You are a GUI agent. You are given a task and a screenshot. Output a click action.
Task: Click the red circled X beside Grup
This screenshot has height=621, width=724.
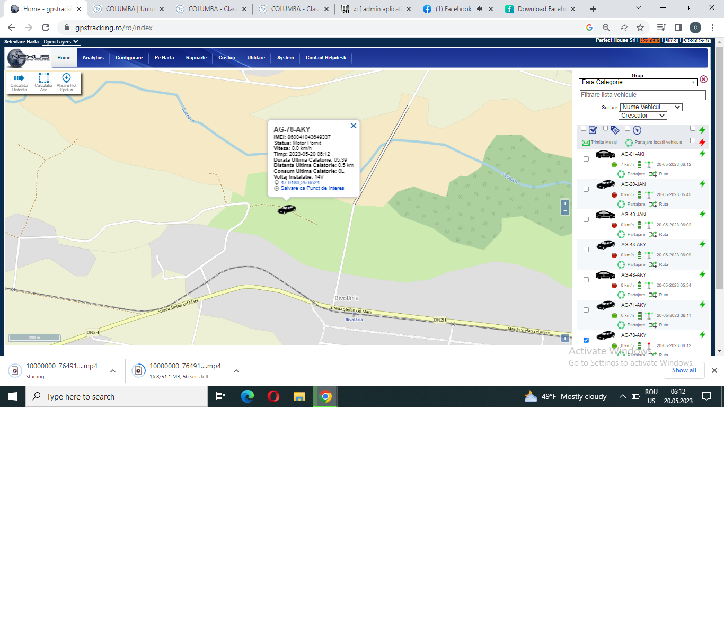click(x=703, y=79)
